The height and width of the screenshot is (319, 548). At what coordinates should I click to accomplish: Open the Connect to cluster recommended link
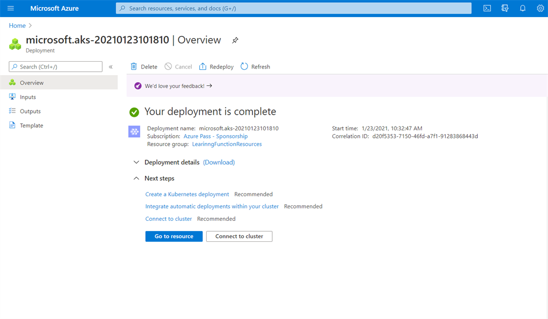pos(168,219)
